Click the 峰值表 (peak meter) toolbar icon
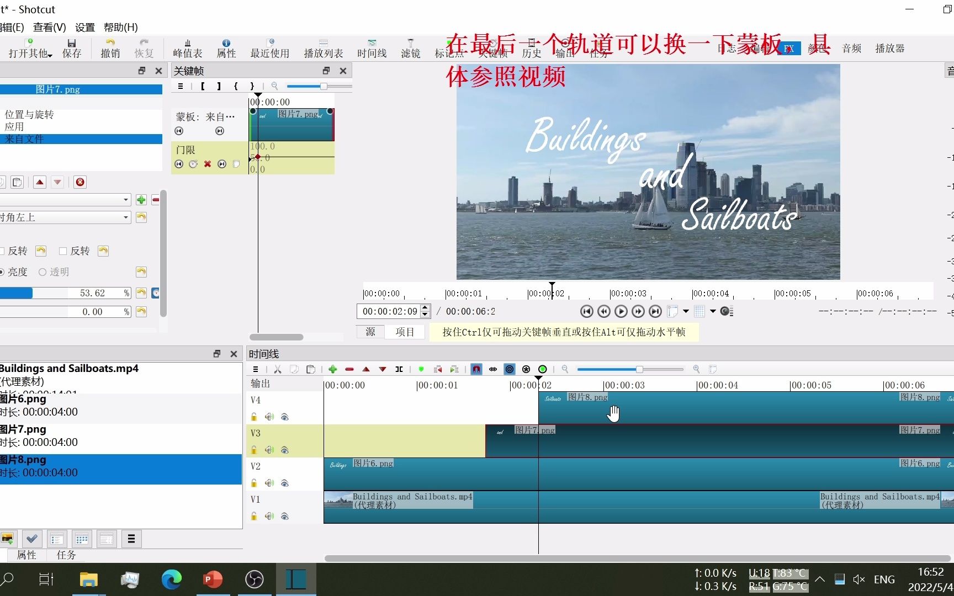This screenshot has width=954, height=596. click(x=187, y=48)
